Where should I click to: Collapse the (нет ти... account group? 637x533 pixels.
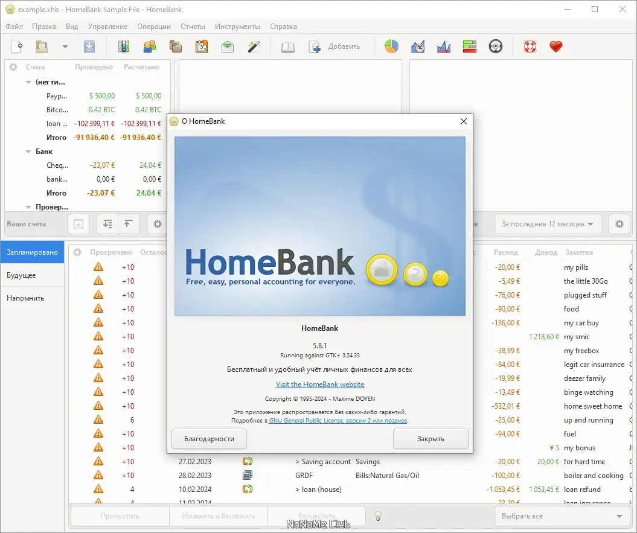(x=28, y=82)
